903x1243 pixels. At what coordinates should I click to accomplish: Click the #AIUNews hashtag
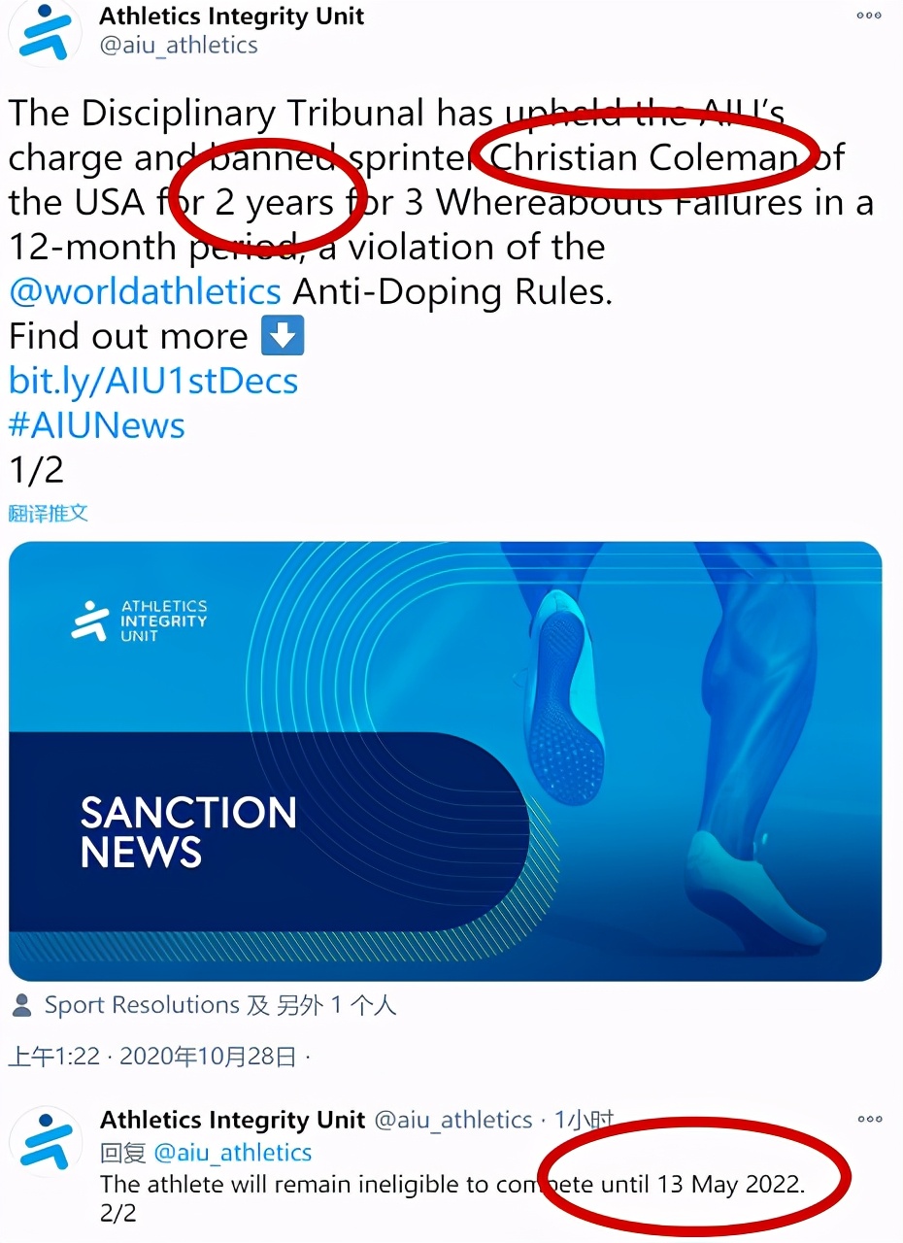(x=97, y=425)
